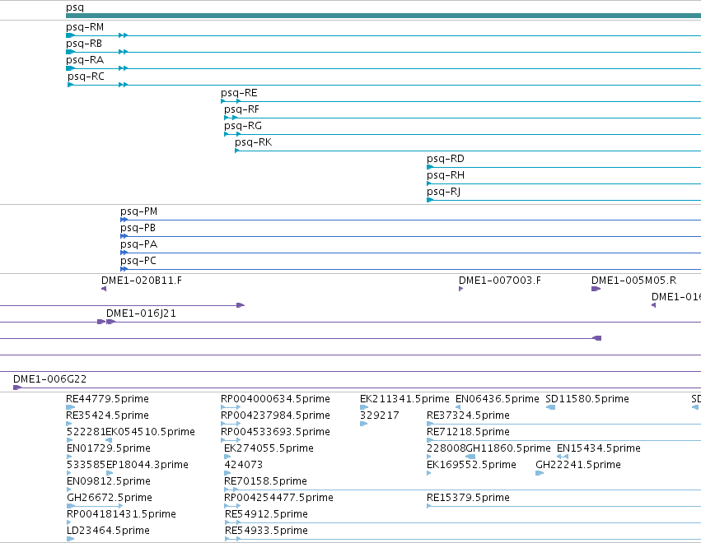Screen dimensions: 701x543
Task: Select EST RP004254477.5prime
Action: pos(278,498)
